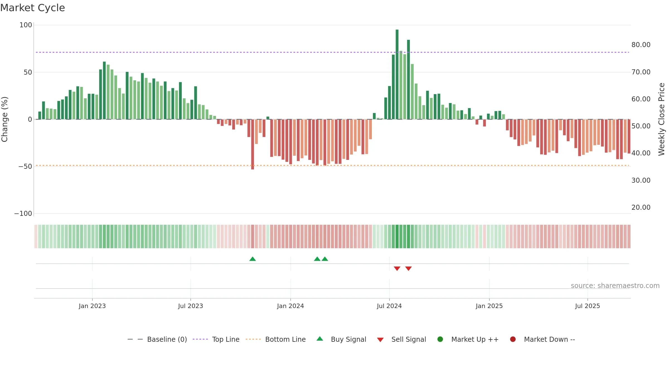This screenshot has width=669, height=376.
Task: Click the purple dotted Top Line legend swatch
Action: click(x=200, y=339)
